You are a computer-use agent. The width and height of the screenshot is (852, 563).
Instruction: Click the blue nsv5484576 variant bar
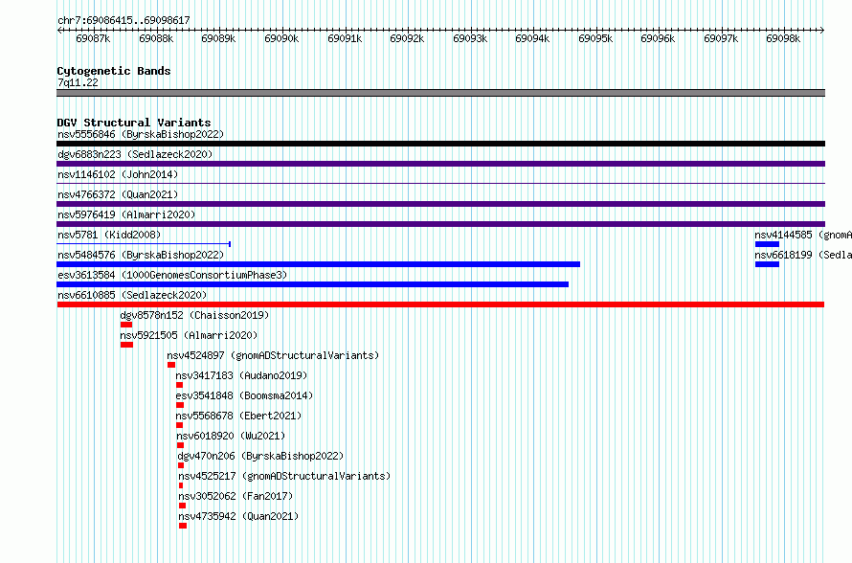click(x=319, y=264)
